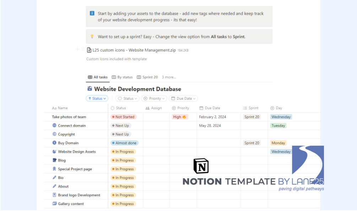Click the blue info callout icon
357x211 pixels.
pyautogui.click(x=92, y=13)
